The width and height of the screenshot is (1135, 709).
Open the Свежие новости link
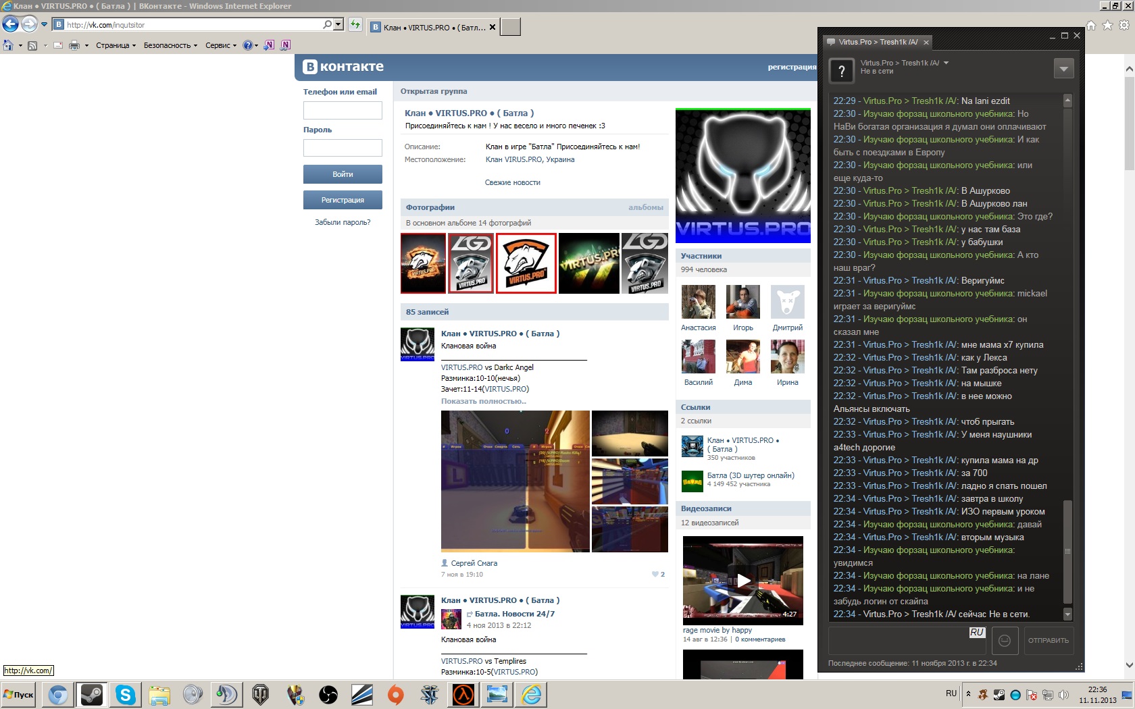click(512, 182)
